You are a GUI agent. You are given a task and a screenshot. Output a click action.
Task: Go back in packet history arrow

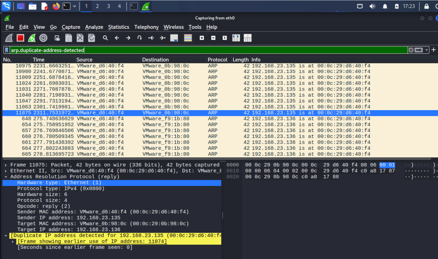coord(117,38)
